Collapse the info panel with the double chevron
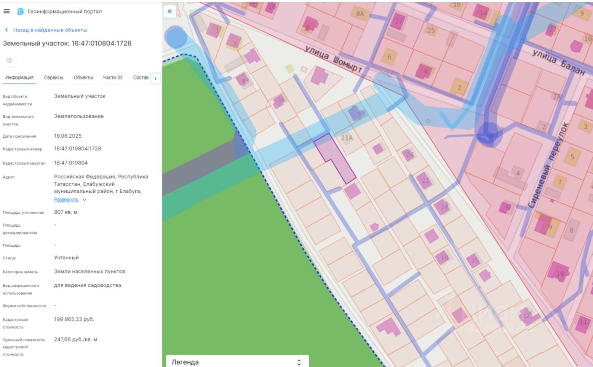Screen dimensions: 593x367 click(x=170, y=12)
